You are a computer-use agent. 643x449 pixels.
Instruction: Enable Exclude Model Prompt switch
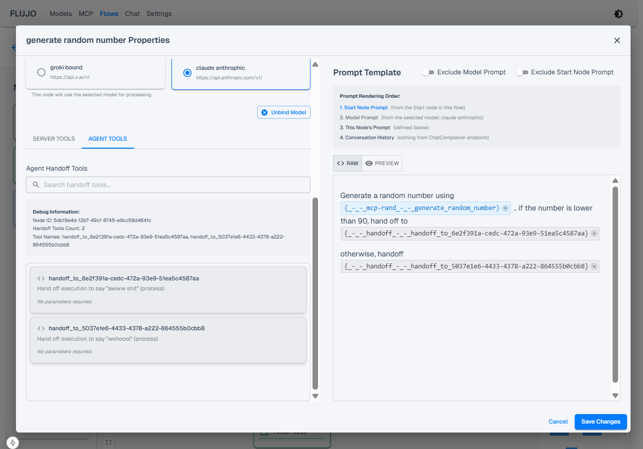point(428,72)
